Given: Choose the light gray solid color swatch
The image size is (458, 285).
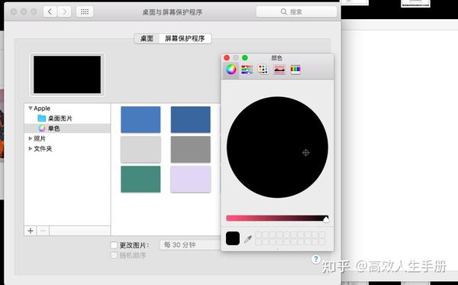Looking at the screenshot, I should pos(140,149).
